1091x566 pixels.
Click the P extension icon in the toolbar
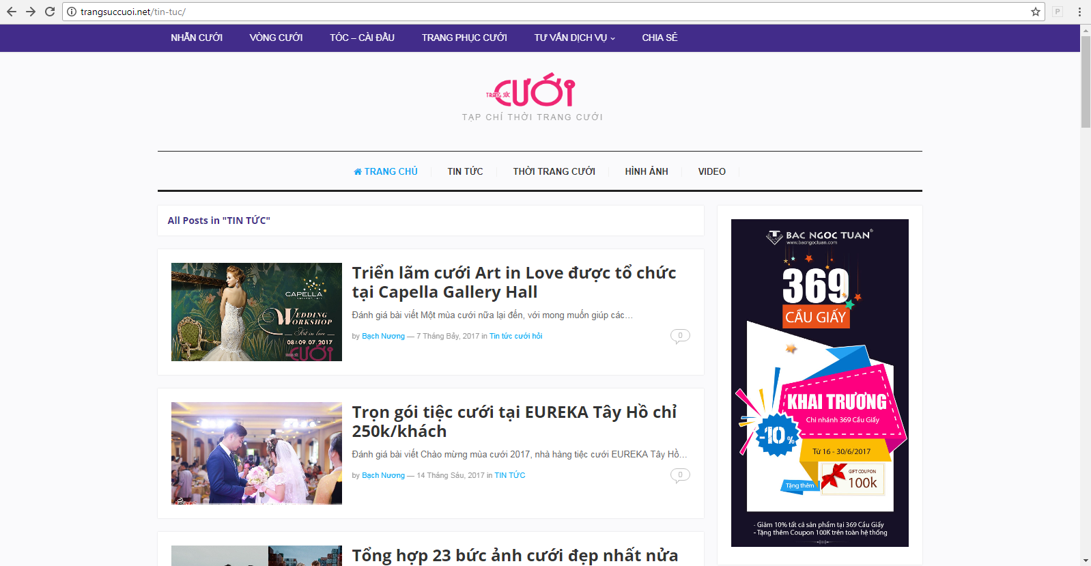pos(1058,12)
